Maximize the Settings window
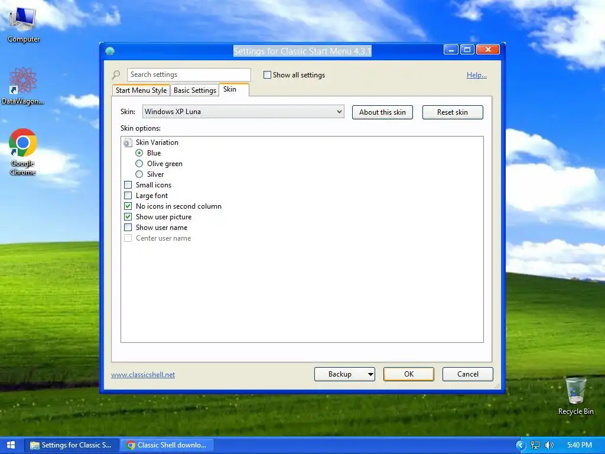 coord(467,50)
